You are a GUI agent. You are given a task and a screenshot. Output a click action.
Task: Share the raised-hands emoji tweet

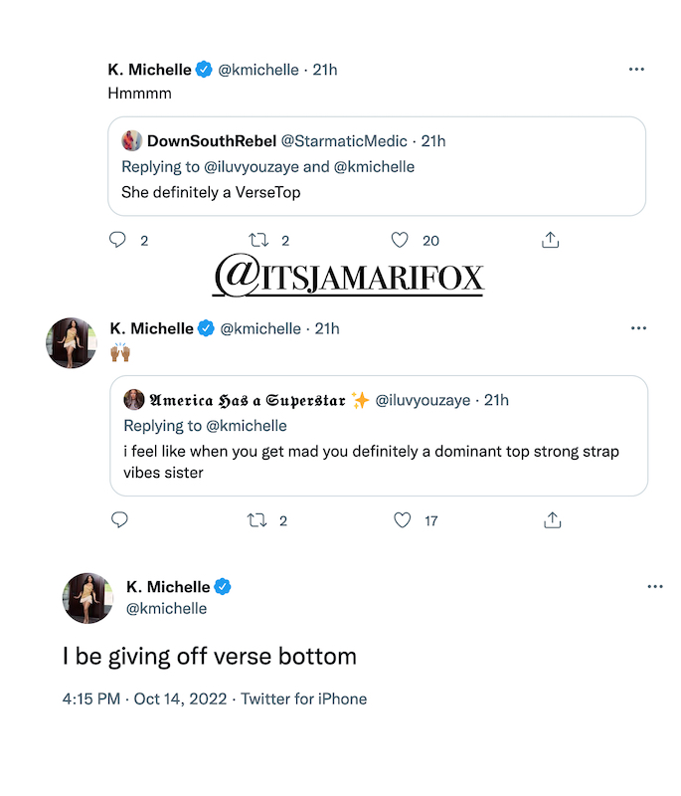[552, 519]
